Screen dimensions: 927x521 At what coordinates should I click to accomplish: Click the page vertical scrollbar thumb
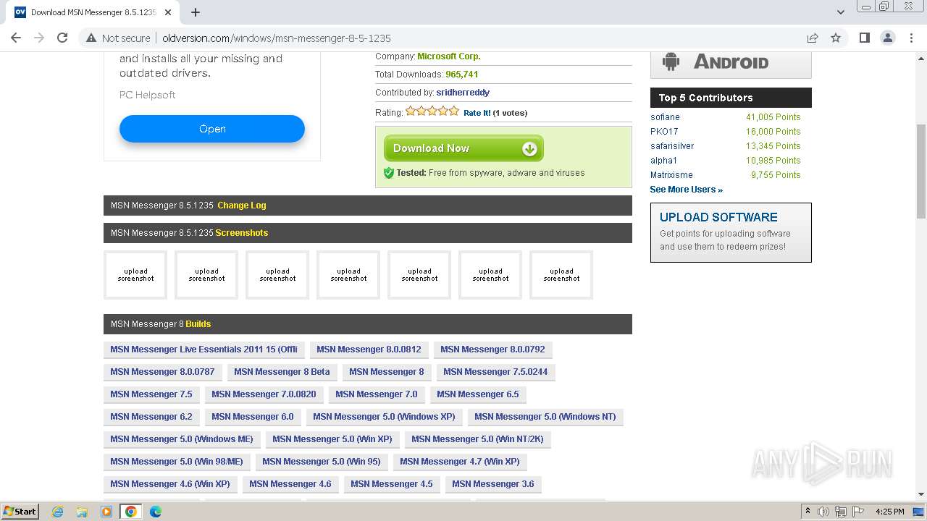(921, 171)
